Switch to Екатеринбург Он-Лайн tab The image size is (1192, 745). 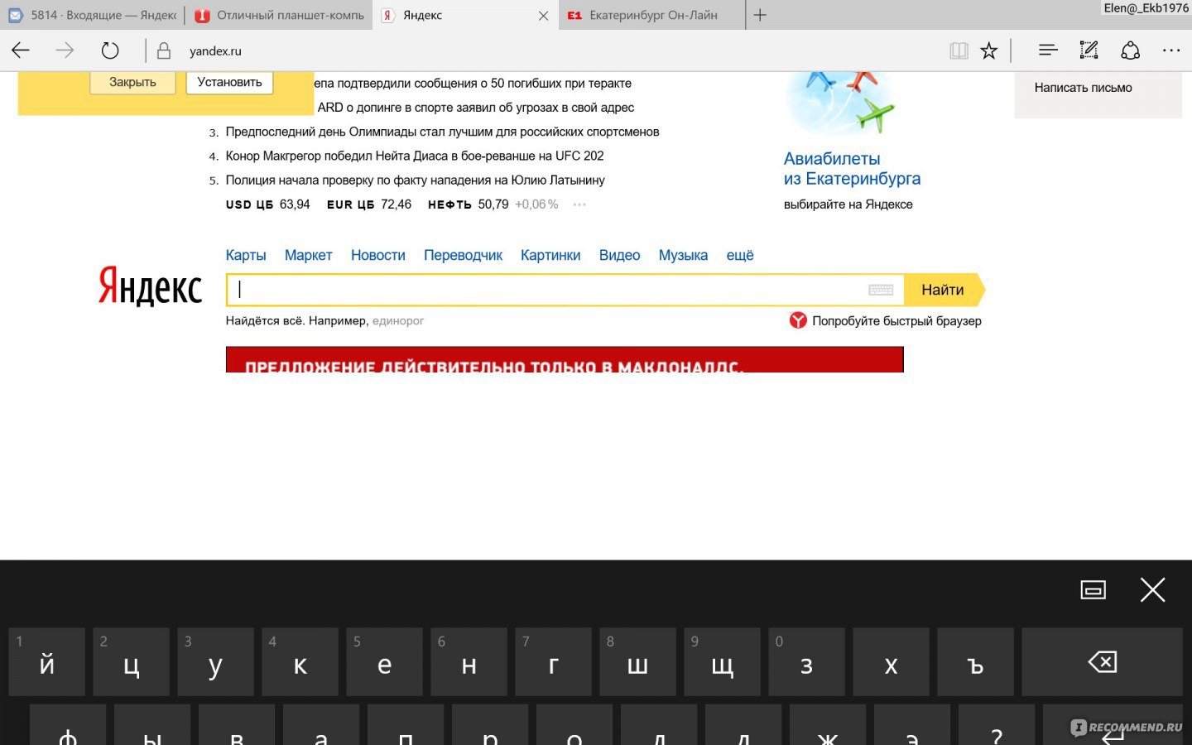coord(651,15)
